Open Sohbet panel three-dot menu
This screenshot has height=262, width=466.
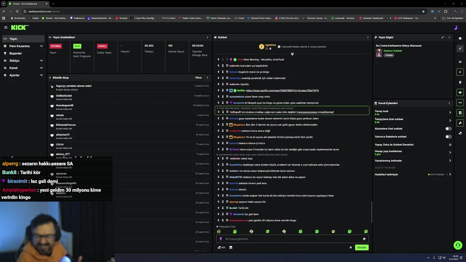pyautogui.click(x=368, y=37)
